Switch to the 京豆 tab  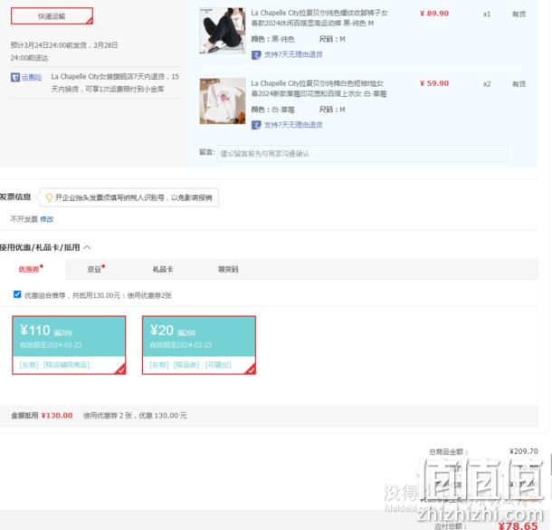pyautogui.click(x=96, y=269)
